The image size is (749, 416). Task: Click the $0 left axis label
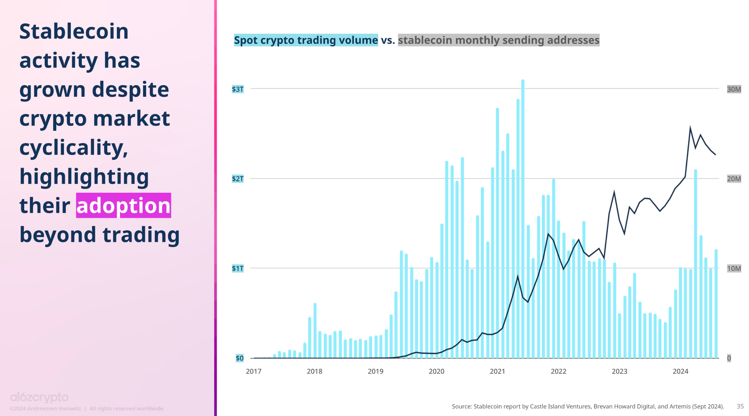pyautogui.click(x=239, y=358)
